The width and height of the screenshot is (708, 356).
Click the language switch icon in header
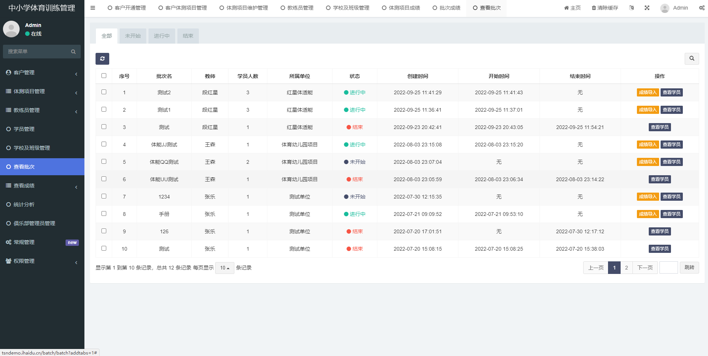pyautogui.click(x=631, y=8)
